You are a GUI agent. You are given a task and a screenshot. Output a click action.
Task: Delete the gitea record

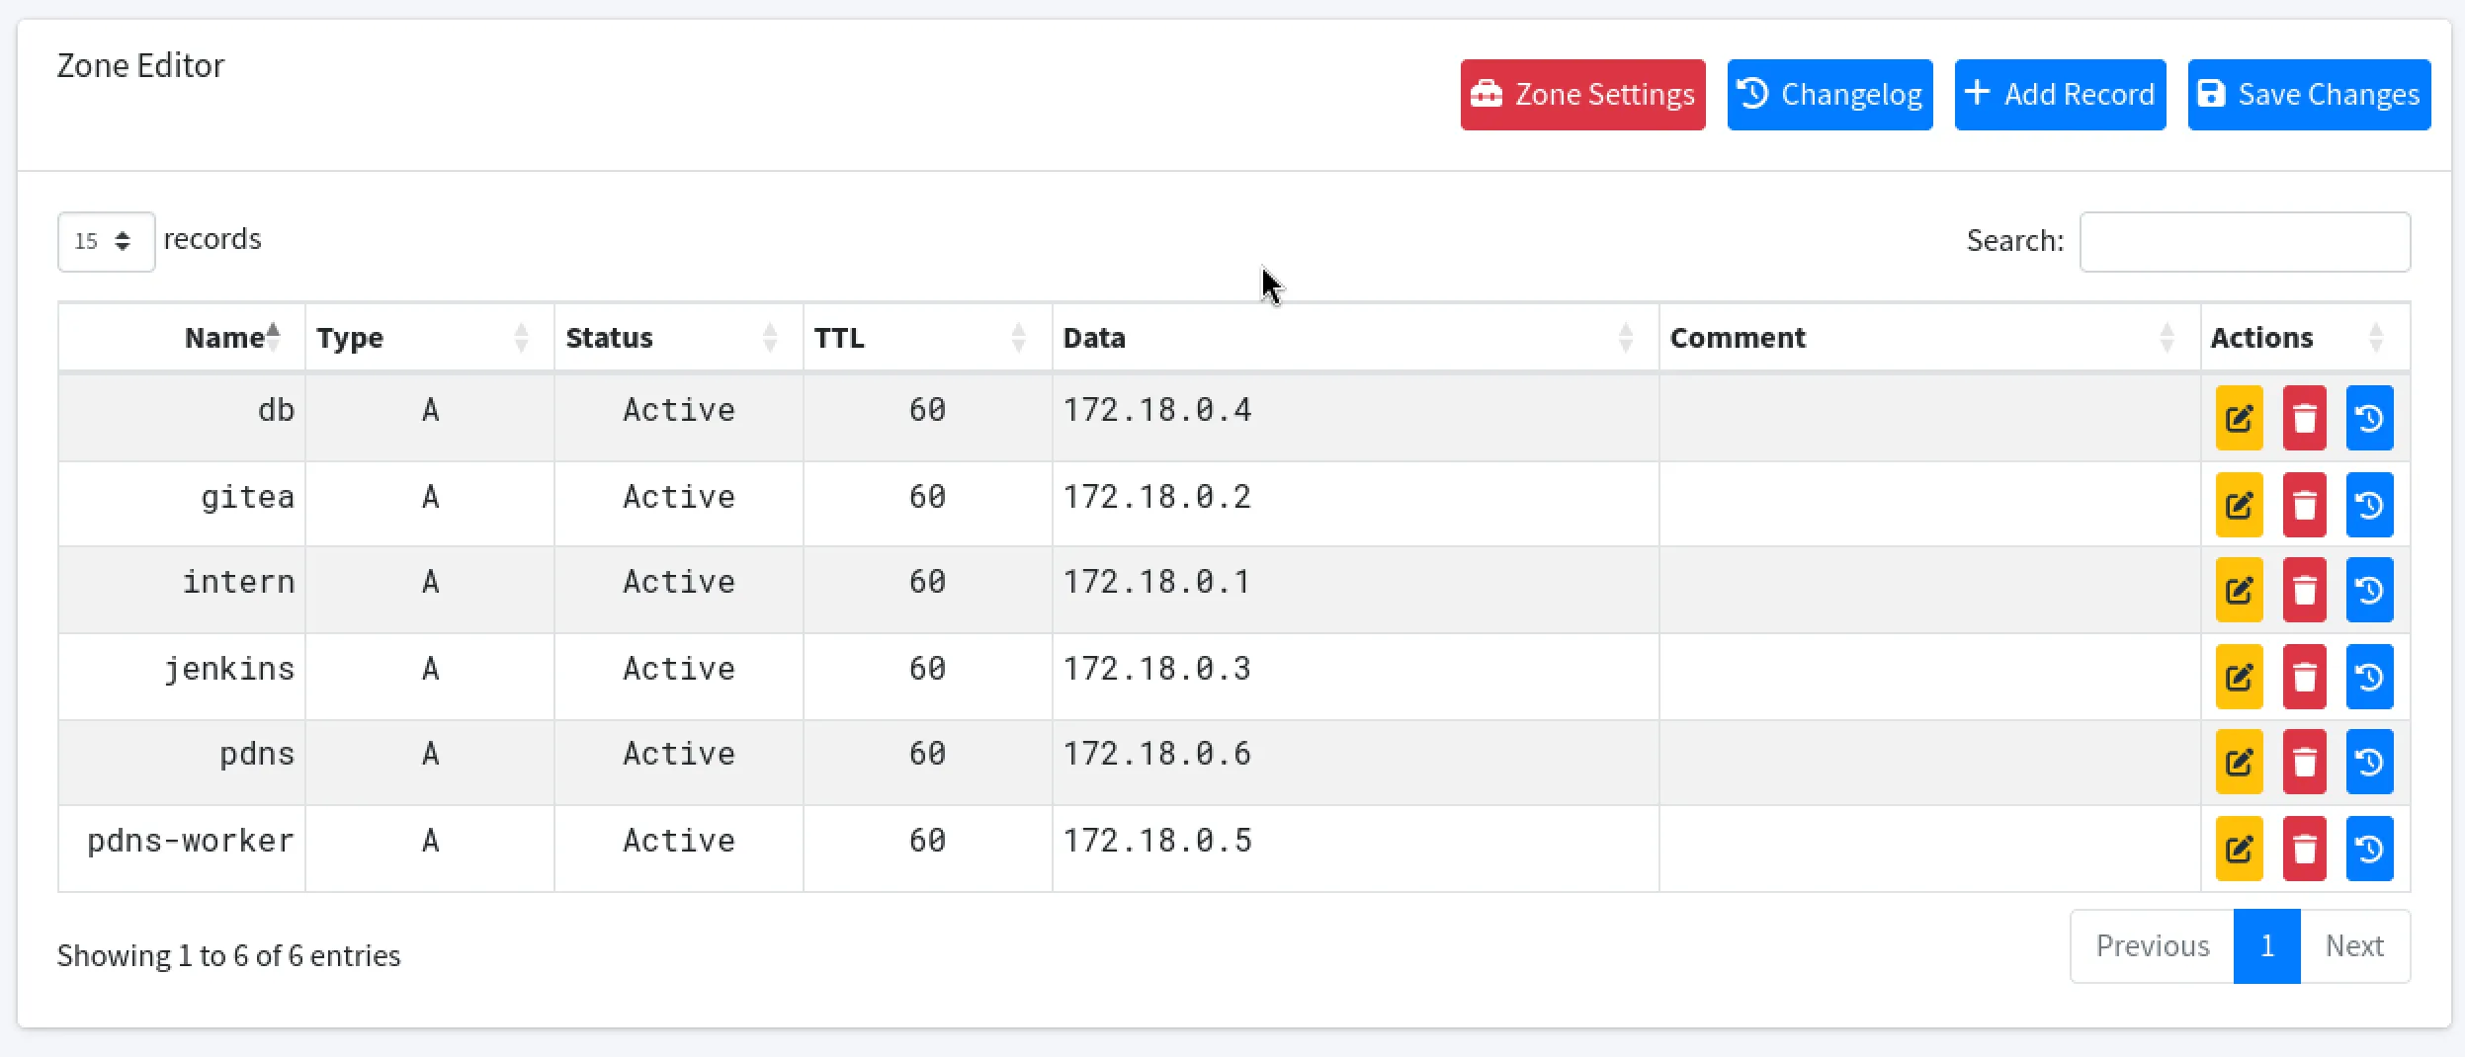tap(2304, 505)
